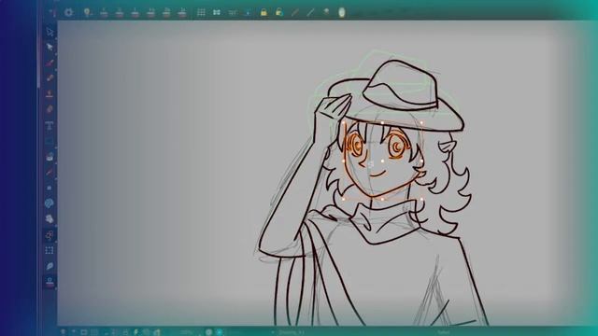Click the center pivot point of face selection
This screenshot has height=336, width=598.
382,161
